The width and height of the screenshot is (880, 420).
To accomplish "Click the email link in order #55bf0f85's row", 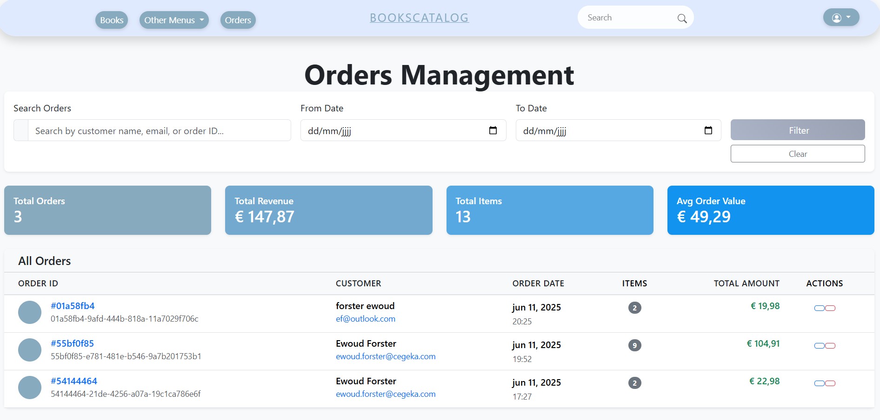I will [x=386, y=356].
